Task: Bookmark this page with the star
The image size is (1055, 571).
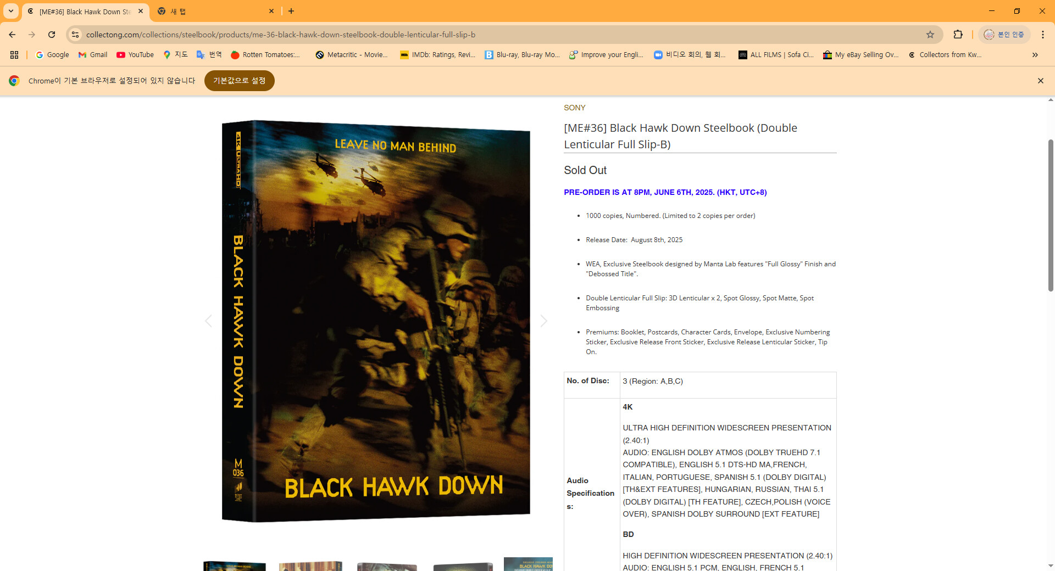Action: pos(930,35)
